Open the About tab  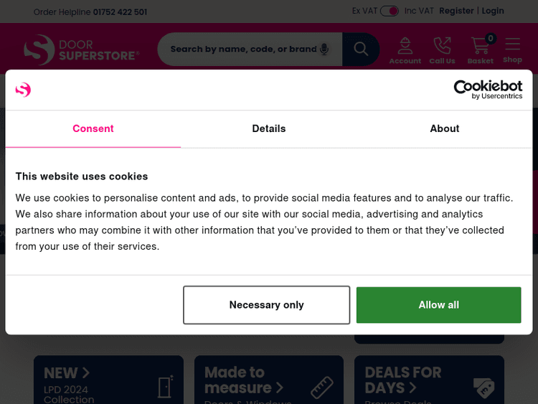[x=445, y=128]
